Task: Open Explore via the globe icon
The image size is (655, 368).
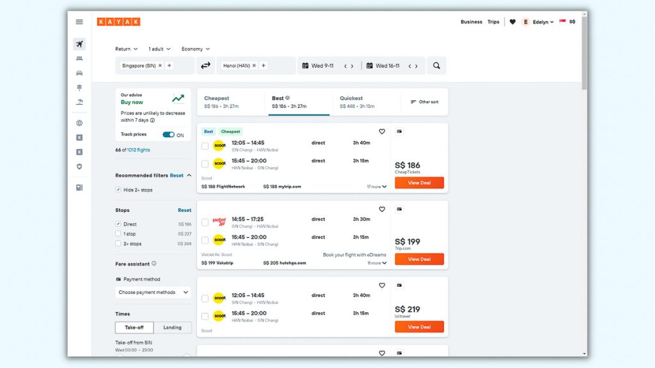Action: (79, 123)
